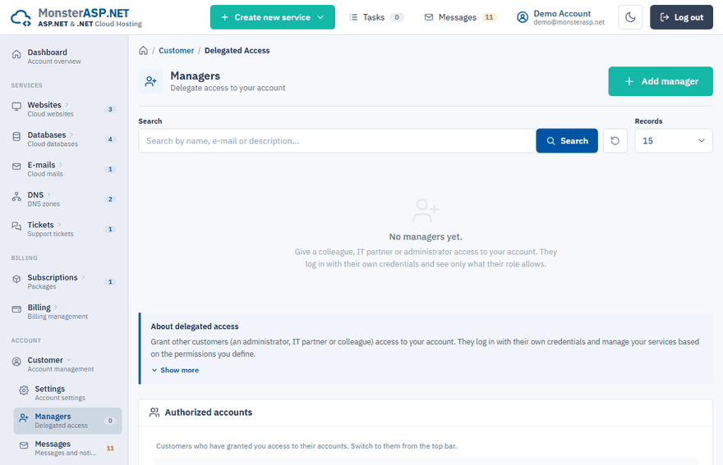The width and height of the screenshot is (723, 465).
Task: Click the Delegated Access breadcrumb text
Action: click(237, 50)
